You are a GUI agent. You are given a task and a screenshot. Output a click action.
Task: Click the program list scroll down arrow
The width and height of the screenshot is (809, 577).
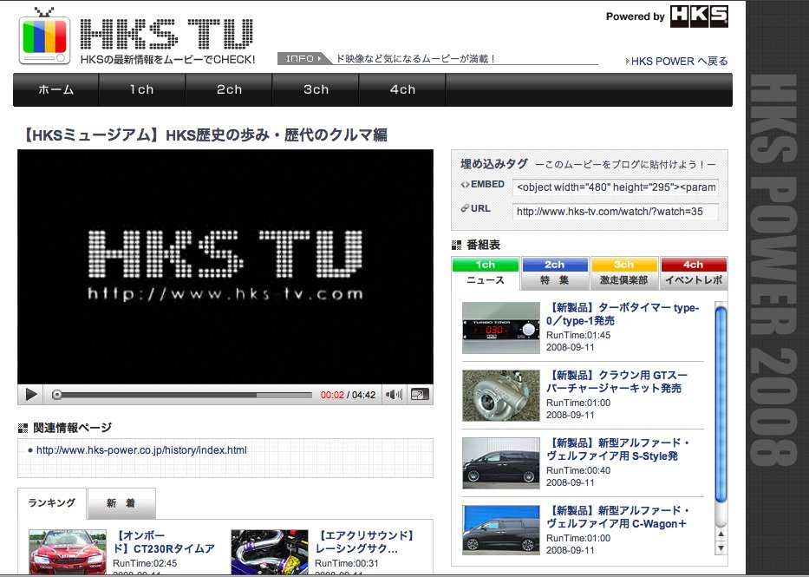tap(721, 548)
